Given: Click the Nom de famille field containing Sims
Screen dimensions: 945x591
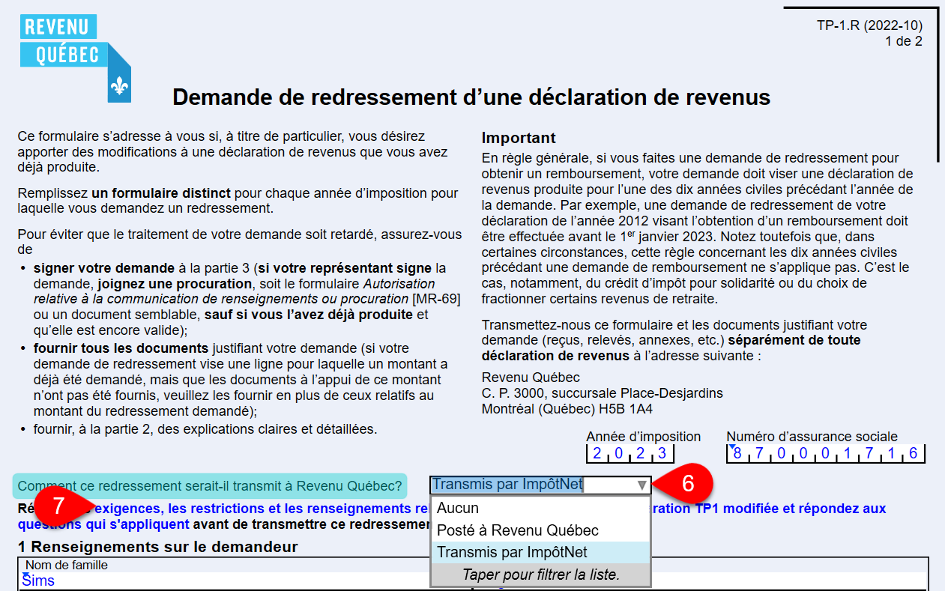Looking at the screenshot, I should pyautogui.click(x=225, y=581).
